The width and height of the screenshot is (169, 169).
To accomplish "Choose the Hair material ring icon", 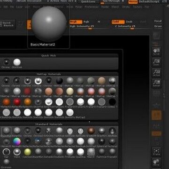I will 7,152.
